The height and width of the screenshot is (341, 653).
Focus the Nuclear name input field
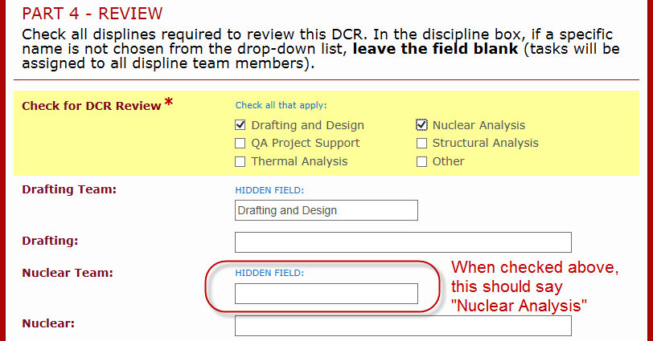point(403,326)
